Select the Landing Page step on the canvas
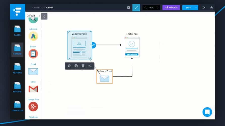225x126 pixels. click(x=79, y=45)
